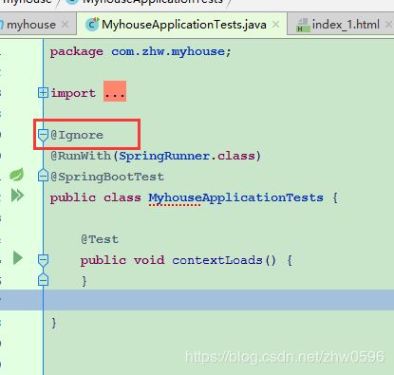Click the @Ignore annotation text
This screenshot has width=394, height=375.
tap(77, 135)
